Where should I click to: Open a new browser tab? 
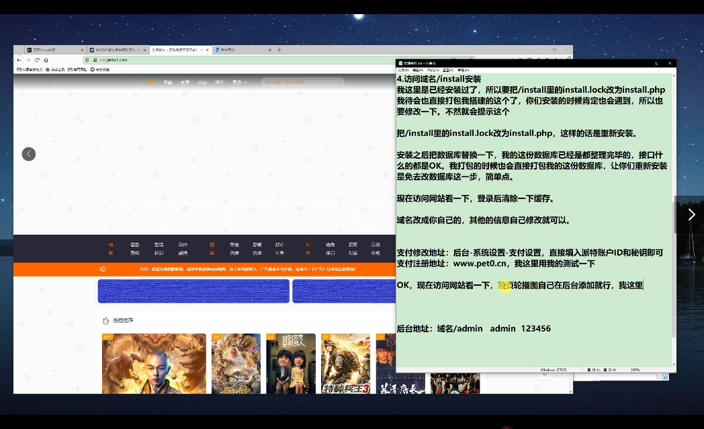pyautogui.click(x=279, y=50)
